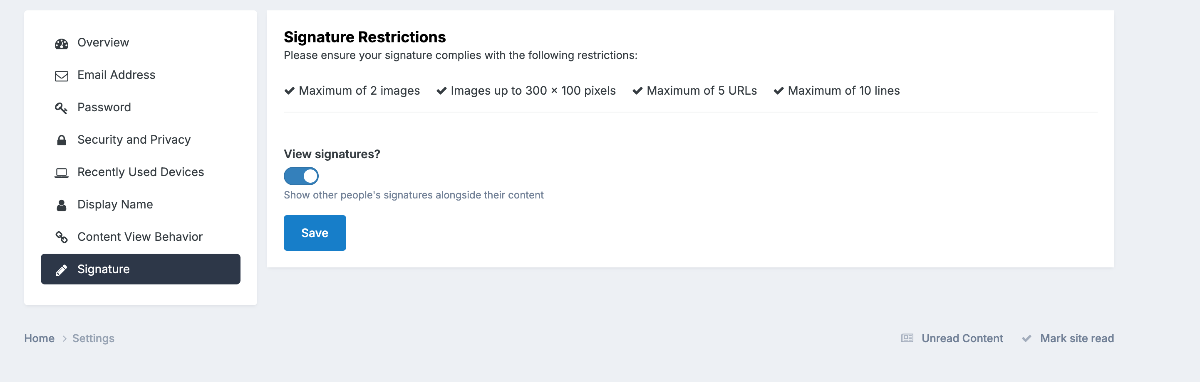Open Unread Content link
This screenshot has width=1200, height=382.
click(x=962, y=338)
